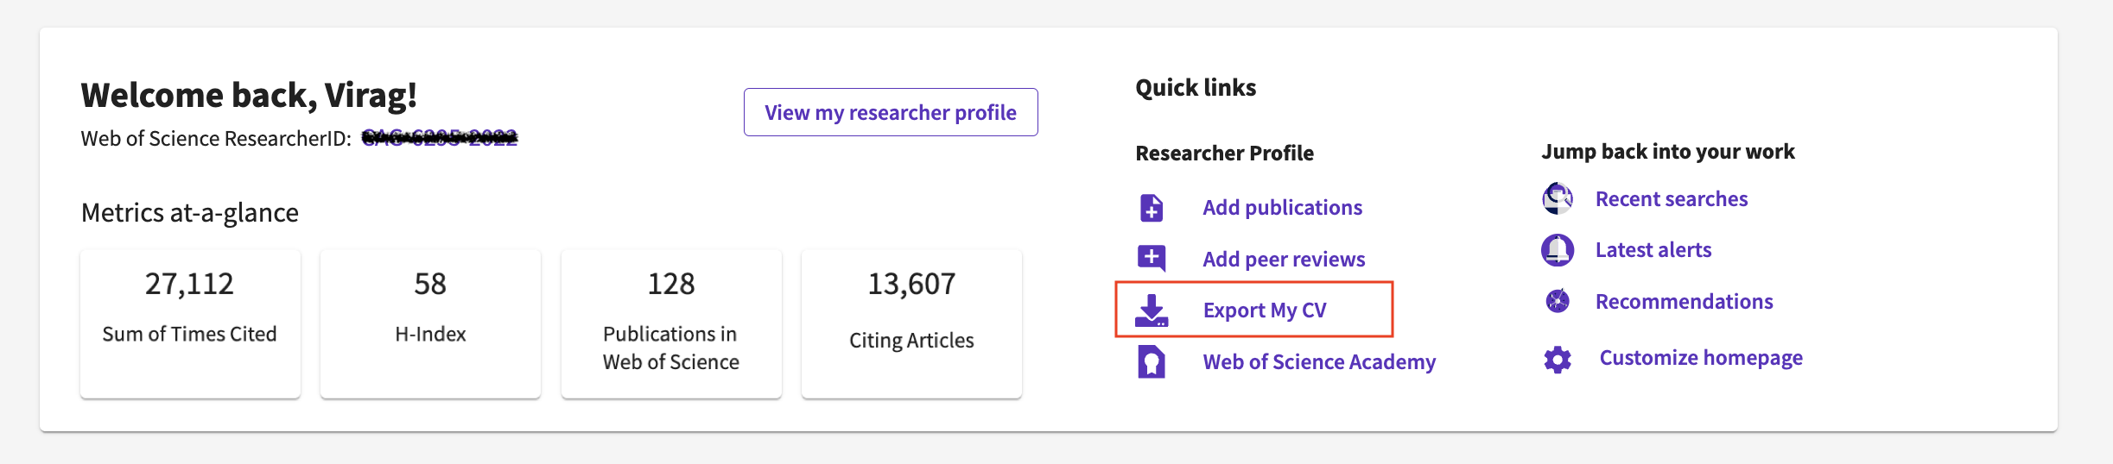Click the scribbled-over ResearcherID link
The height and width of the screenshot is (464, 2113).
point(440,138)
